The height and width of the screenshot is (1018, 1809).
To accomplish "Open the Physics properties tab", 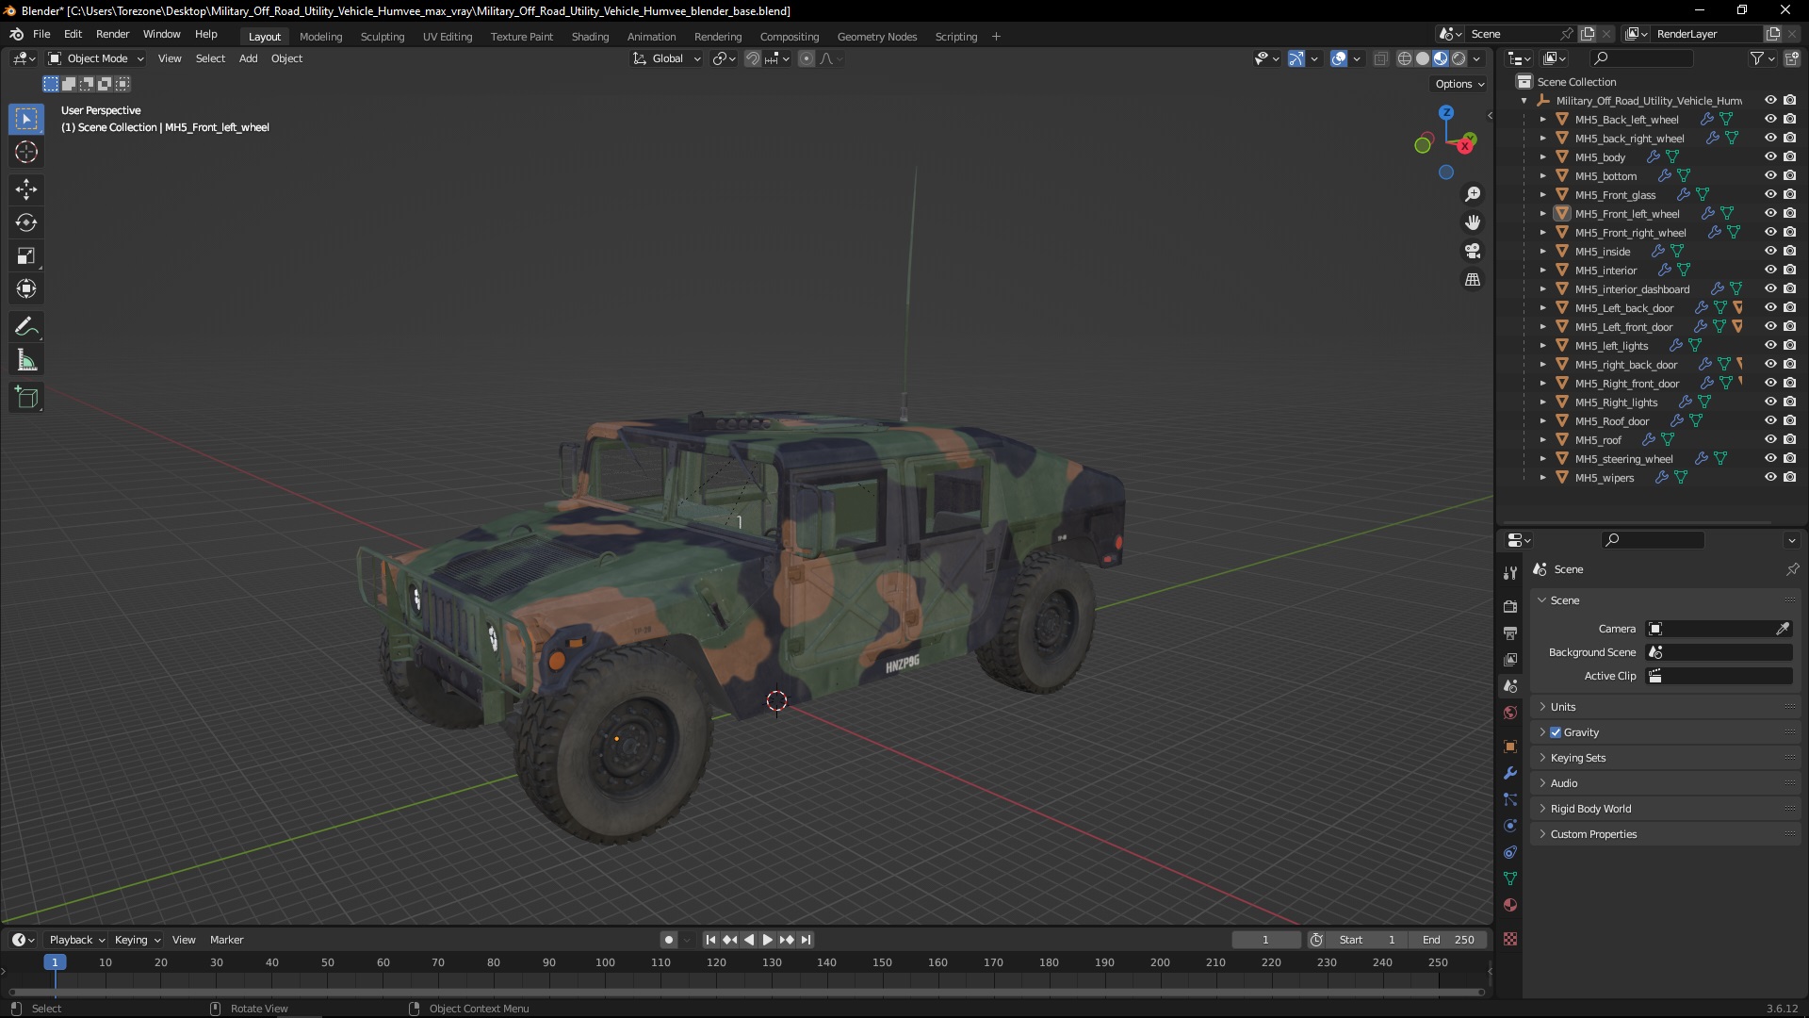I will [x=1510, y=826].
